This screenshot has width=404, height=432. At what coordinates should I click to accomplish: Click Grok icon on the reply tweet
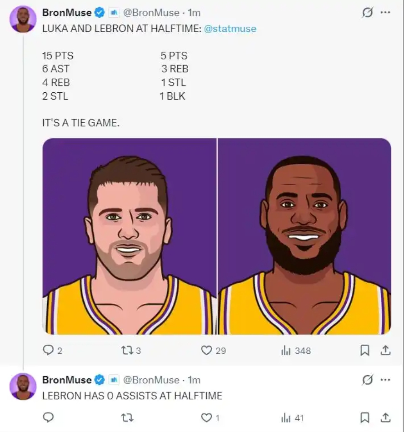pos(367,380)
